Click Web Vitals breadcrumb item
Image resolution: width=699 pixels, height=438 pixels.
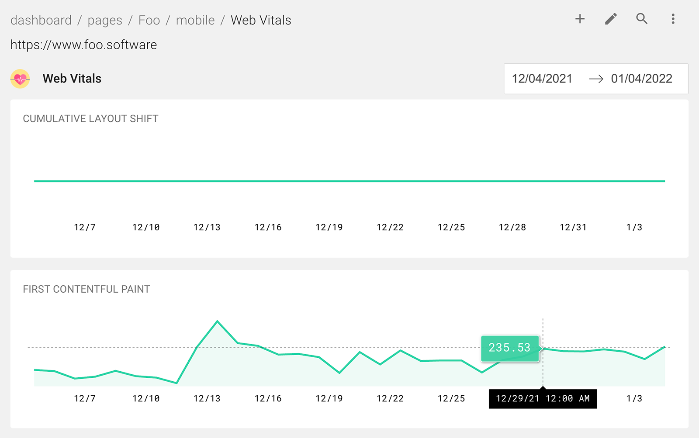click(261, 20)
